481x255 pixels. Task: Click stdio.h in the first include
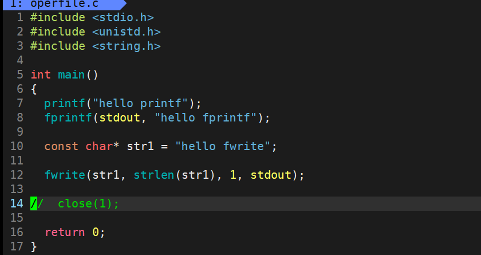(123, 18)
